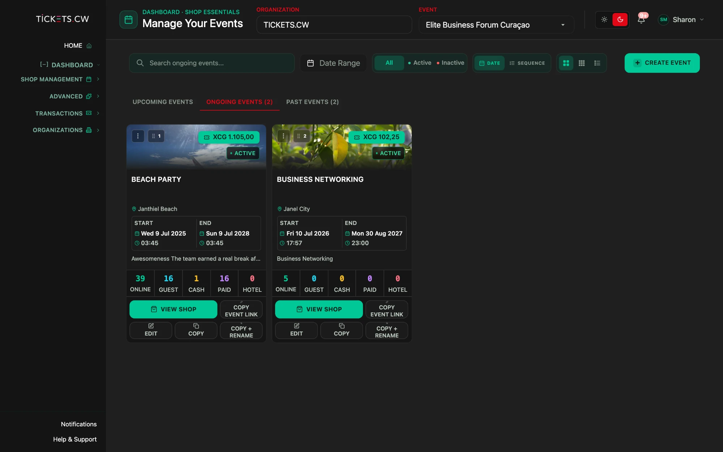The height and width of the screenshot is (452, 723).
Task: Sort events by Sequence
Action: 527,63
